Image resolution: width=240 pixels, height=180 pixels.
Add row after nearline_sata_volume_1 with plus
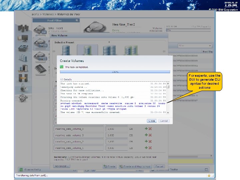(x=146, y=148)
